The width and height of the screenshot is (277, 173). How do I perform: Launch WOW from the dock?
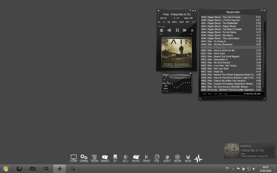point(177,158)
